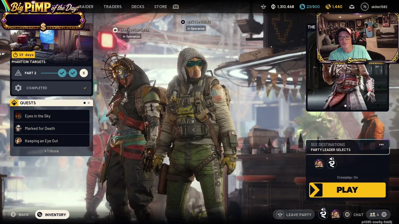Switch to the DECKS tab

coord(138,7)
